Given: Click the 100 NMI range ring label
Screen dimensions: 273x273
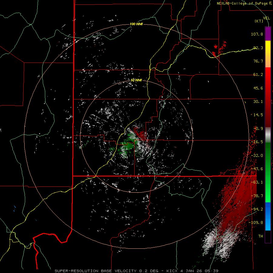Looking at the screenshot, I should click(136, 24).
